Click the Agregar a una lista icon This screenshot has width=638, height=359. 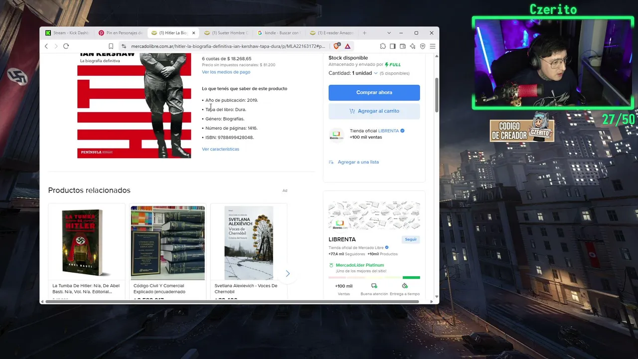tap(331, 162)
